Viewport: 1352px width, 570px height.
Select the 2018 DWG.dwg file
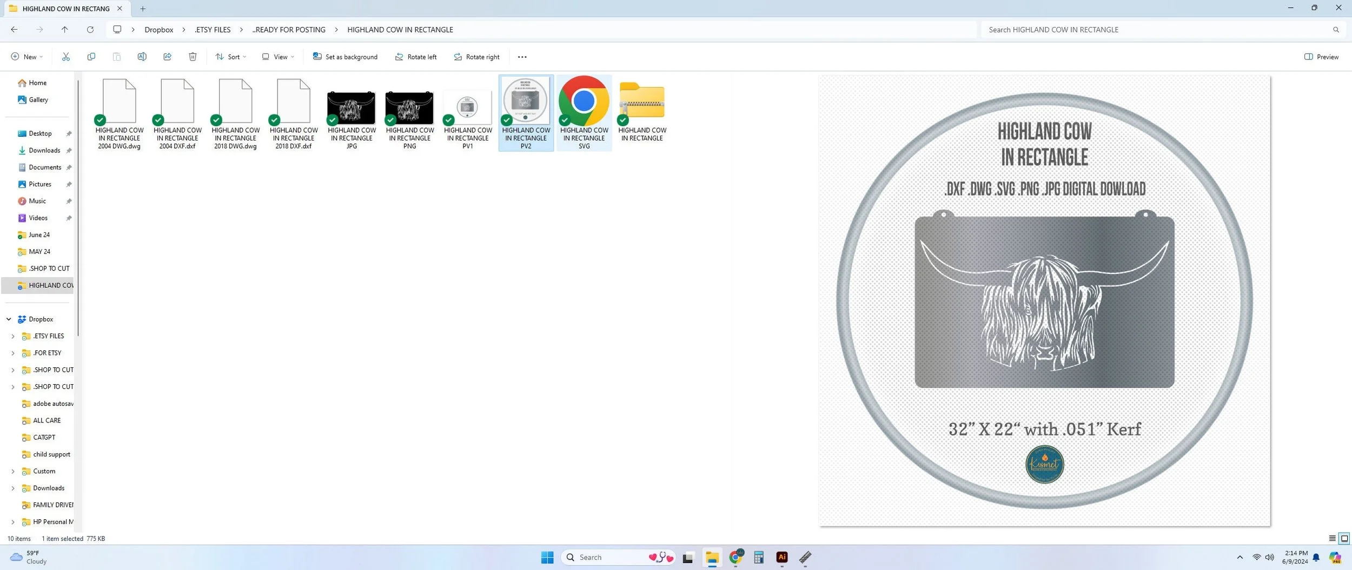point(235,114)
